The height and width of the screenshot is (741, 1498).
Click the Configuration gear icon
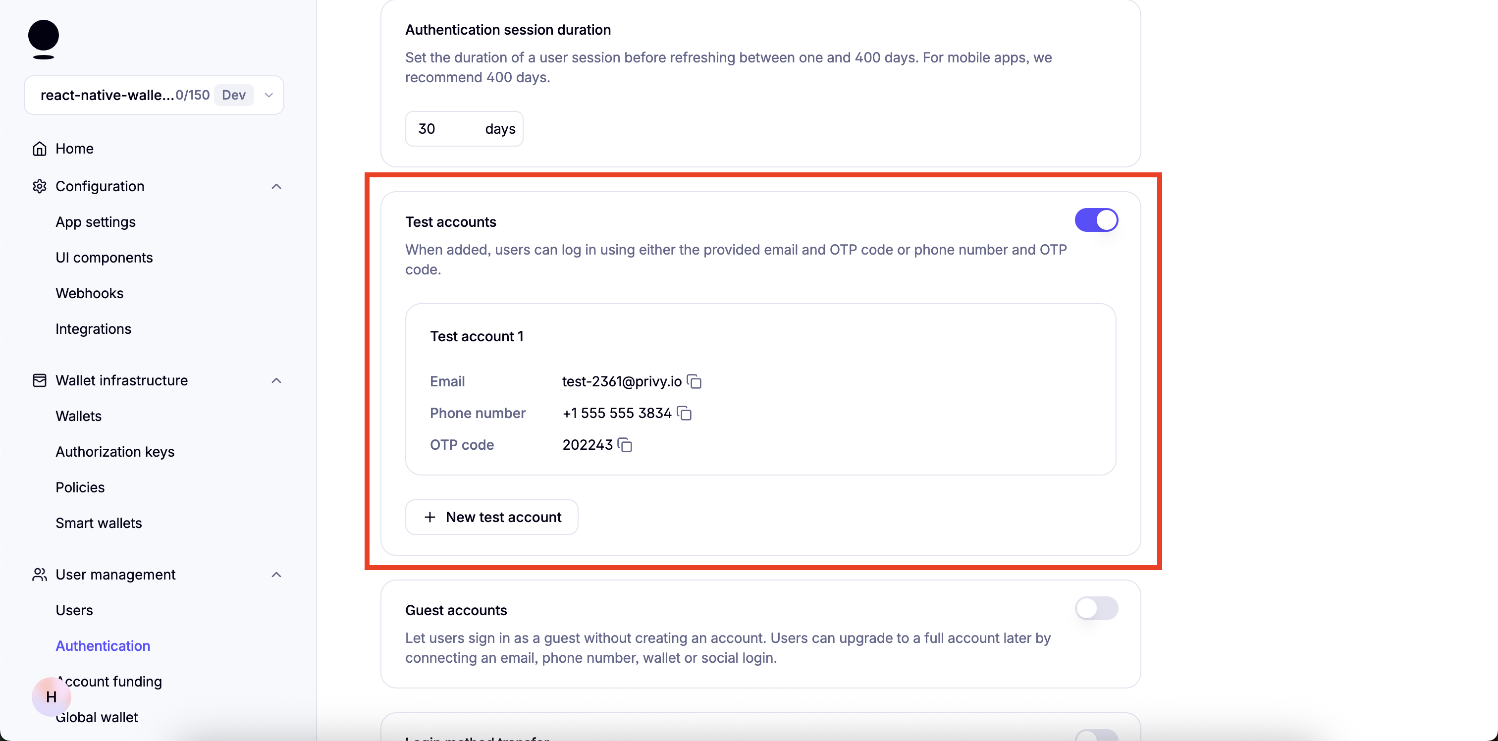[x=40, y=187]
